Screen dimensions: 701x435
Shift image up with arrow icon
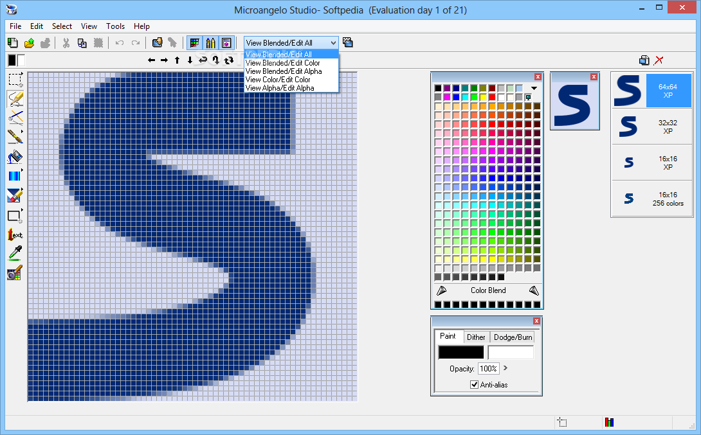pos(177,60)
